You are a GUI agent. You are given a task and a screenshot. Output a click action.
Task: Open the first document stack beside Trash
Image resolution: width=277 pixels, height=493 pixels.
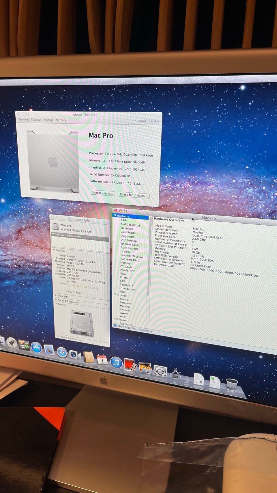pyautogui.click(x=199, y=379)
